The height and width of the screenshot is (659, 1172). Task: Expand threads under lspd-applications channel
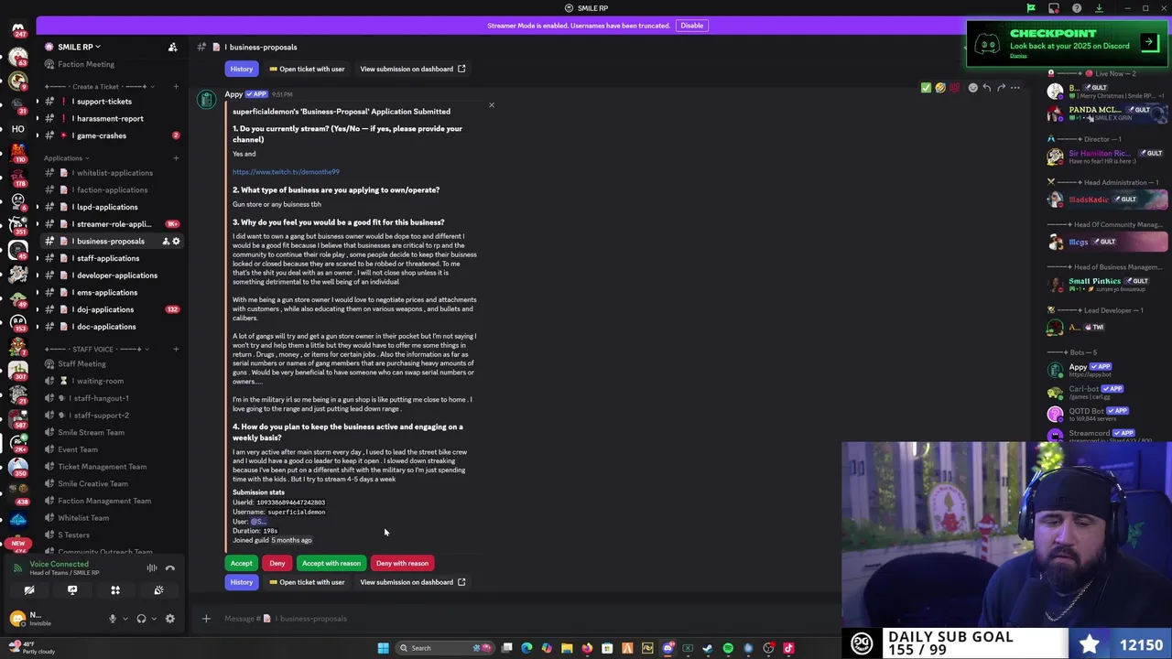(38, 207)
